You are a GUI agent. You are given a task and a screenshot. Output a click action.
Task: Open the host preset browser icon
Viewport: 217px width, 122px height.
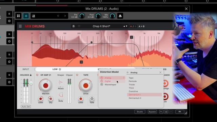pyautogui.click(x=34, y=16)
